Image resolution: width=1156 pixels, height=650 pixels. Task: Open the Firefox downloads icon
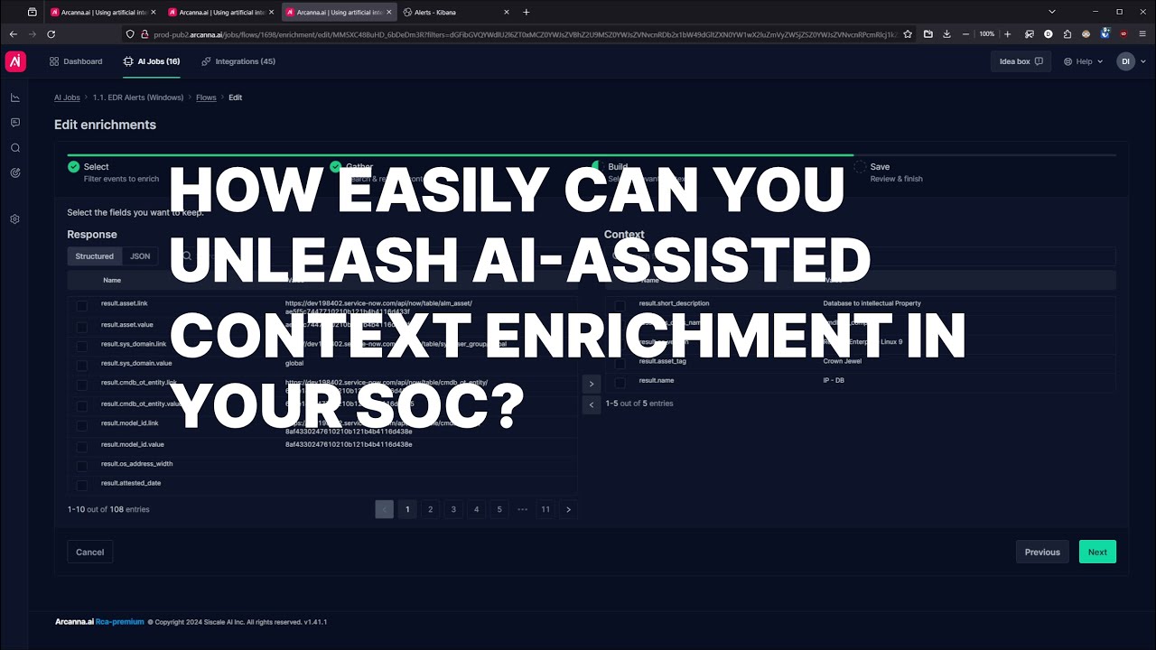click(946, 34)
